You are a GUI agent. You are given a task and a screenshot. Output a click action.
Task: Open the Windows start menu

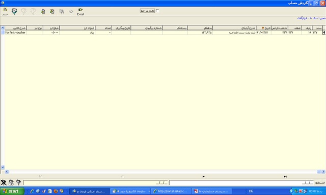tap(12, 191)
